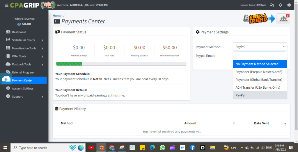The width and height of the screenshot is (298, 152).
Task: Open YouTube from the Windows taskbar
Action: coord(91,148)
